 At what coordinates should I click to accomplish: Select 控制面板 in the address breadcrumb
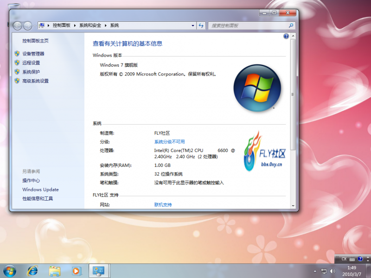(x=61, y=25)
